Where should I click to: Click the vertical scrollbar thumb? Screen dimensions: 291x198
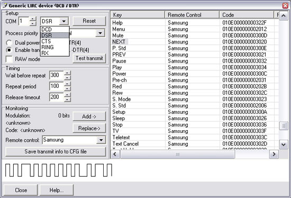click(x=284, y=126)
